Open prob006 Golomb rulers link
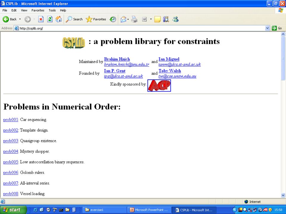The width and height of the screenshot is (286, 214). tap(11, 172)
